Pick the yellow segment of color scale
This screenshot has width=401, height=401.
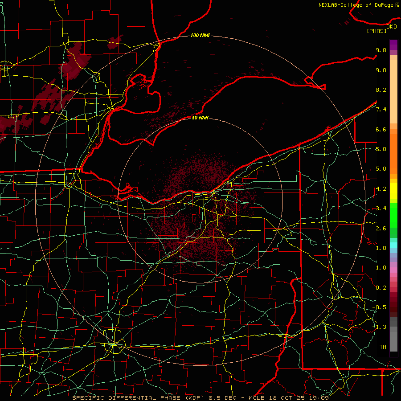point(393,191)
